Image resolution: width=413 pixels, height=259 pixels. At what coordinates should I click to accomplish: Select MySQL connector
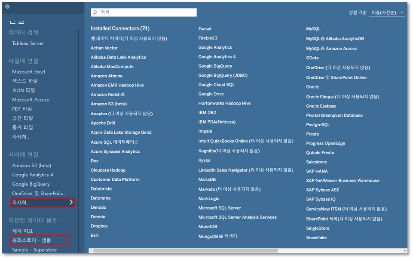(x=313, y=29)
